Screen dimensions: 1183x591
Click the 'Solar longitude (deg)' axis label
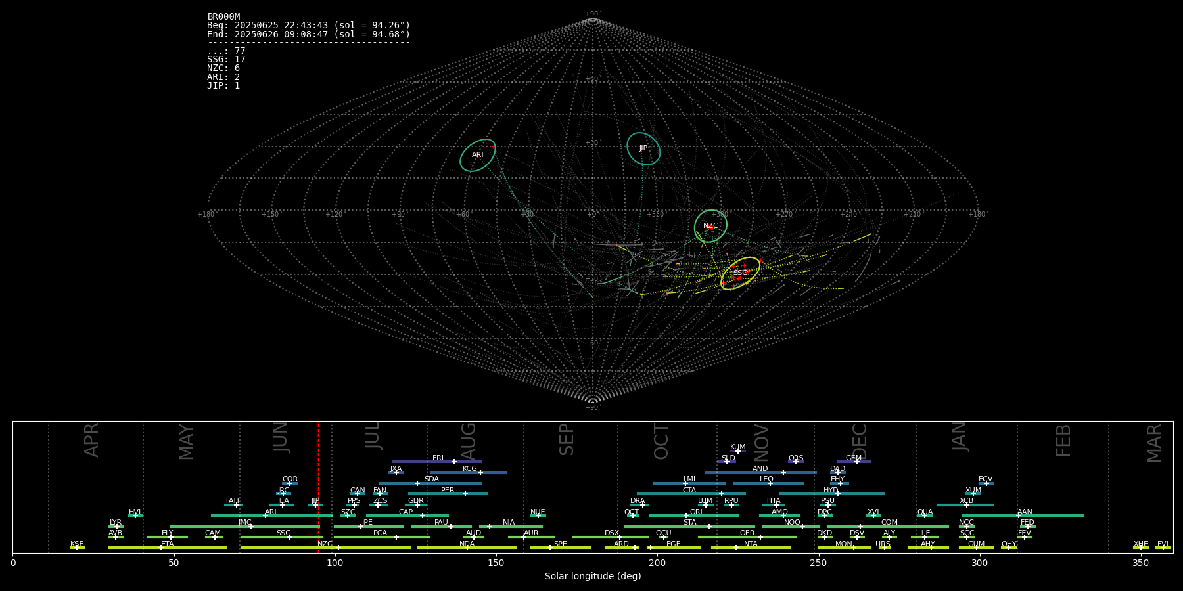click(593, 576)
